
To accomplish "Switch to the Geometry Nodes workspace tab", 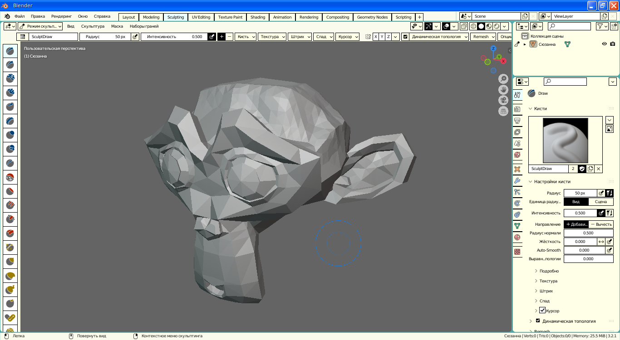I will click(372, 17).
